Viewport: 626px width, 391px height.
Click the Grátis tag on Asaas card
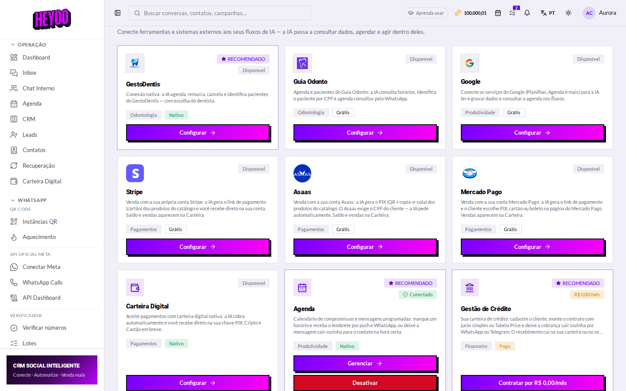coord(343,229)
